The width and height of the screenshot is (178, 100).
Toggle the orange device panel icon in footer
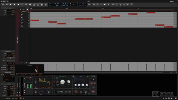(x=21, y=98)
